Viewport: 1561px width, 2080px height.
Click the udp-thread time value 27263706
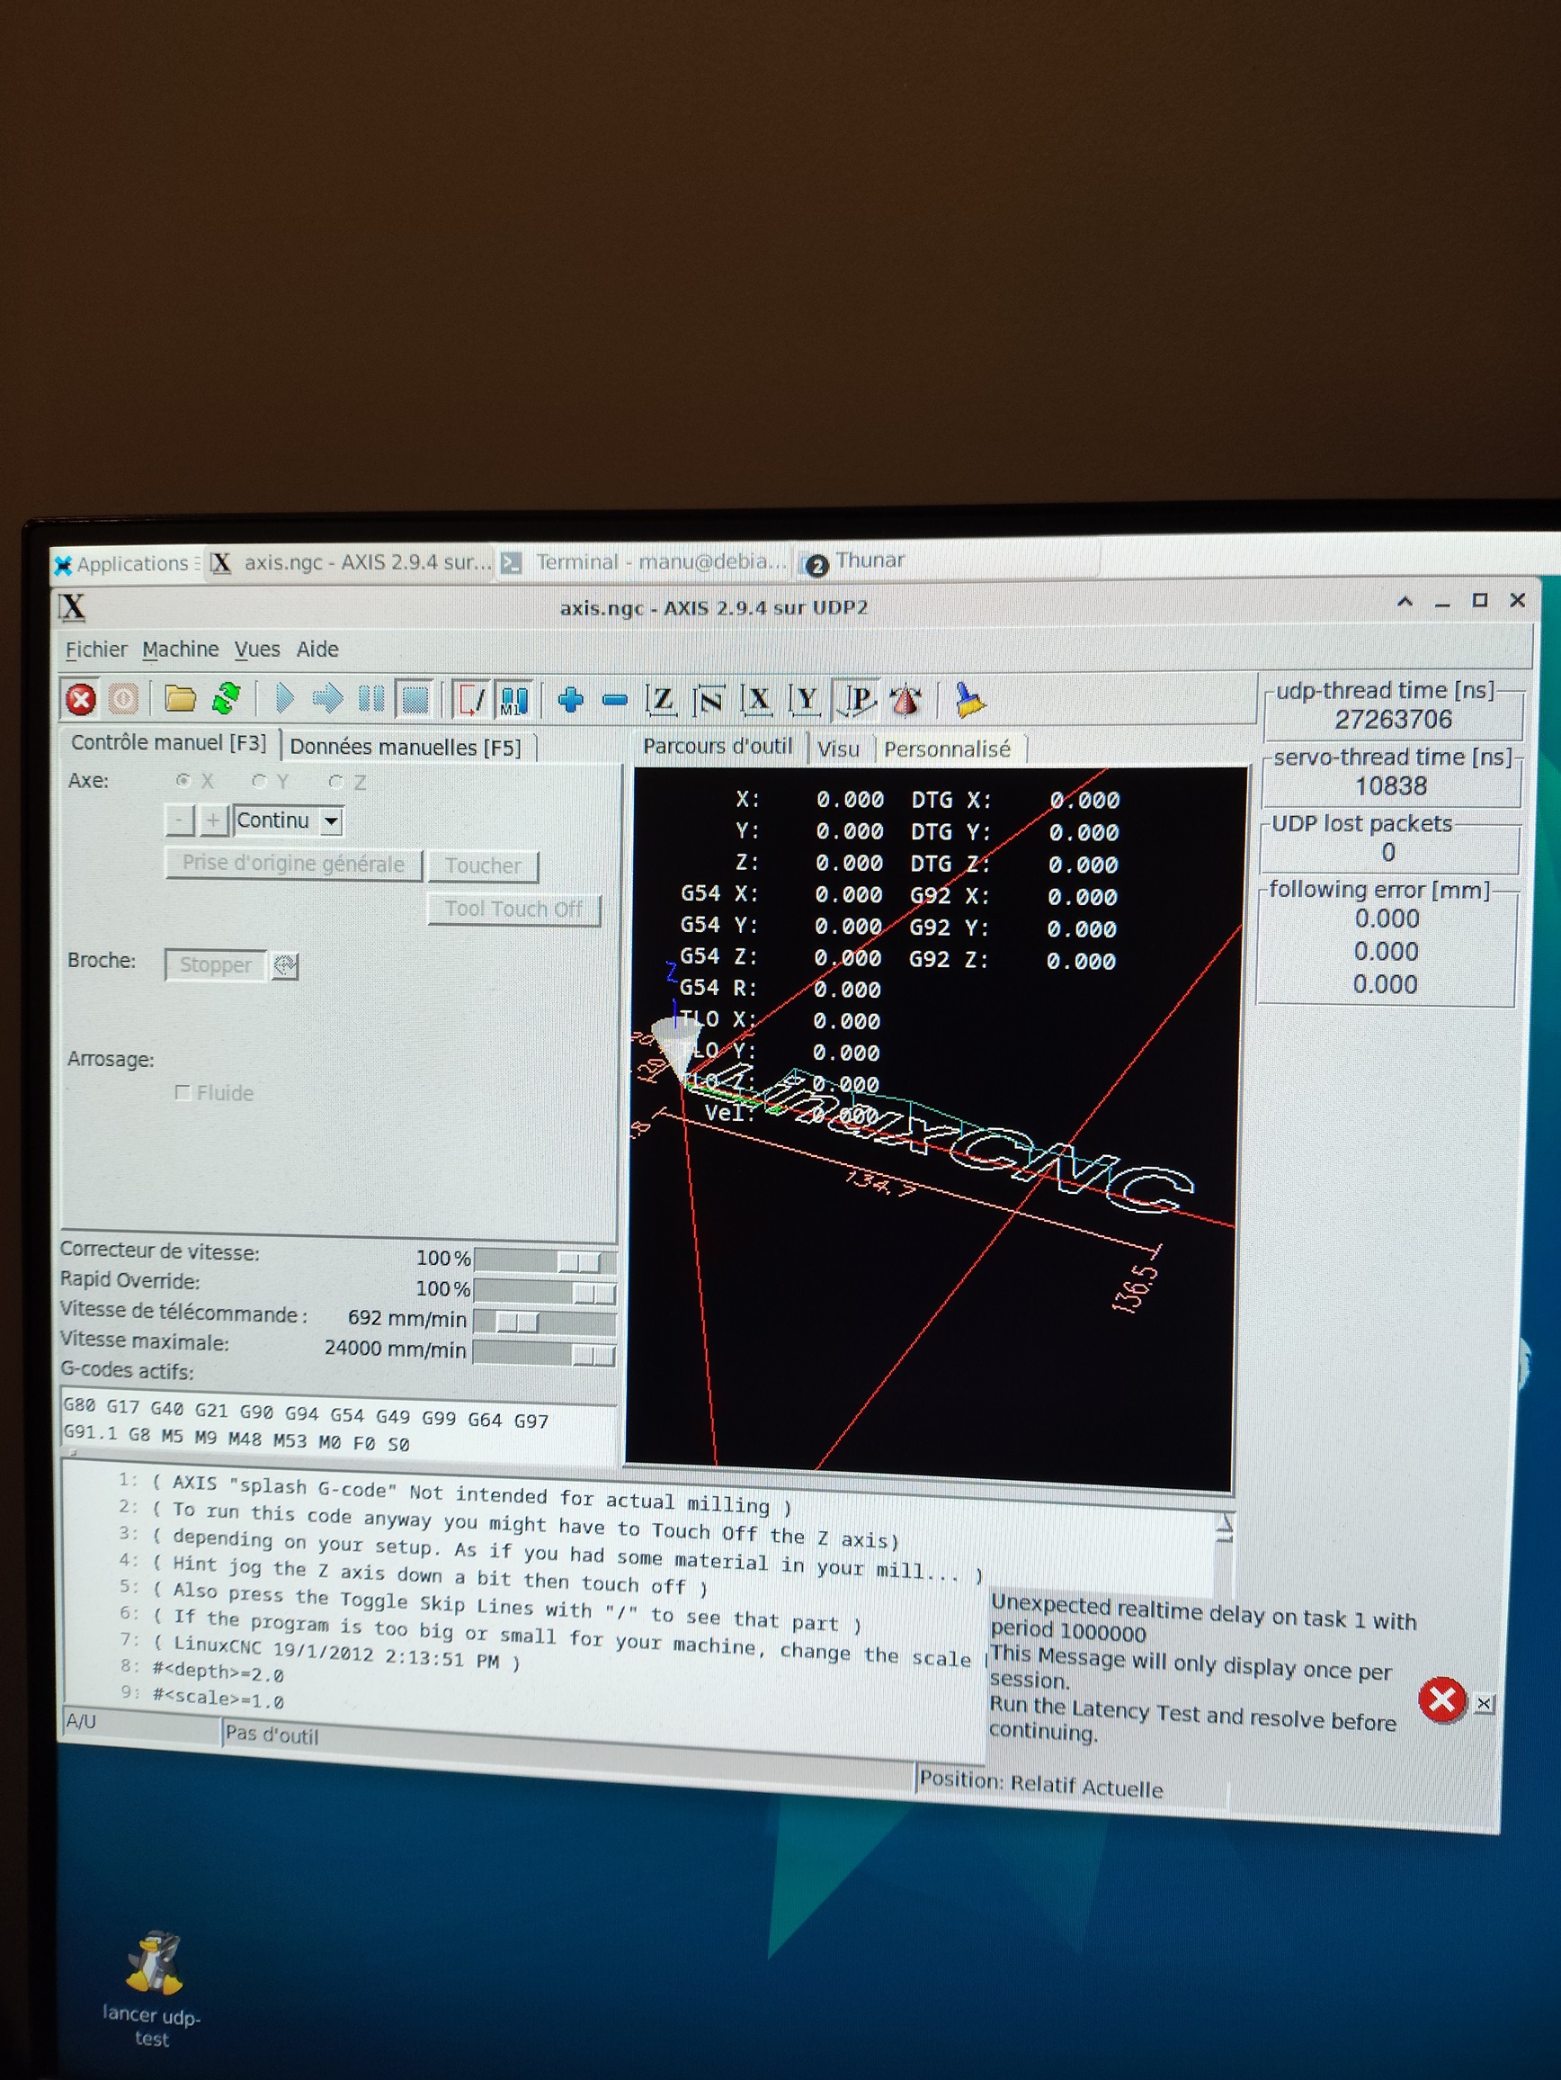click(1393, 720)
